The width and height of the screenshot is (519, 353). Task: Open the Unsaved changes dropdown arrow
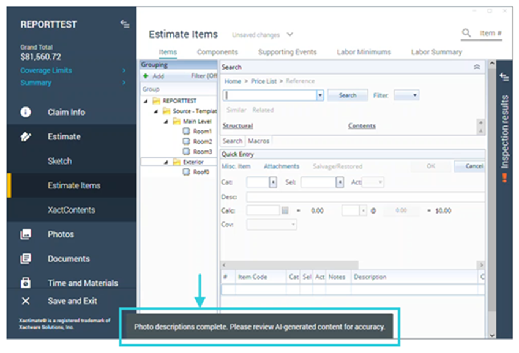(x=289, y=34)
